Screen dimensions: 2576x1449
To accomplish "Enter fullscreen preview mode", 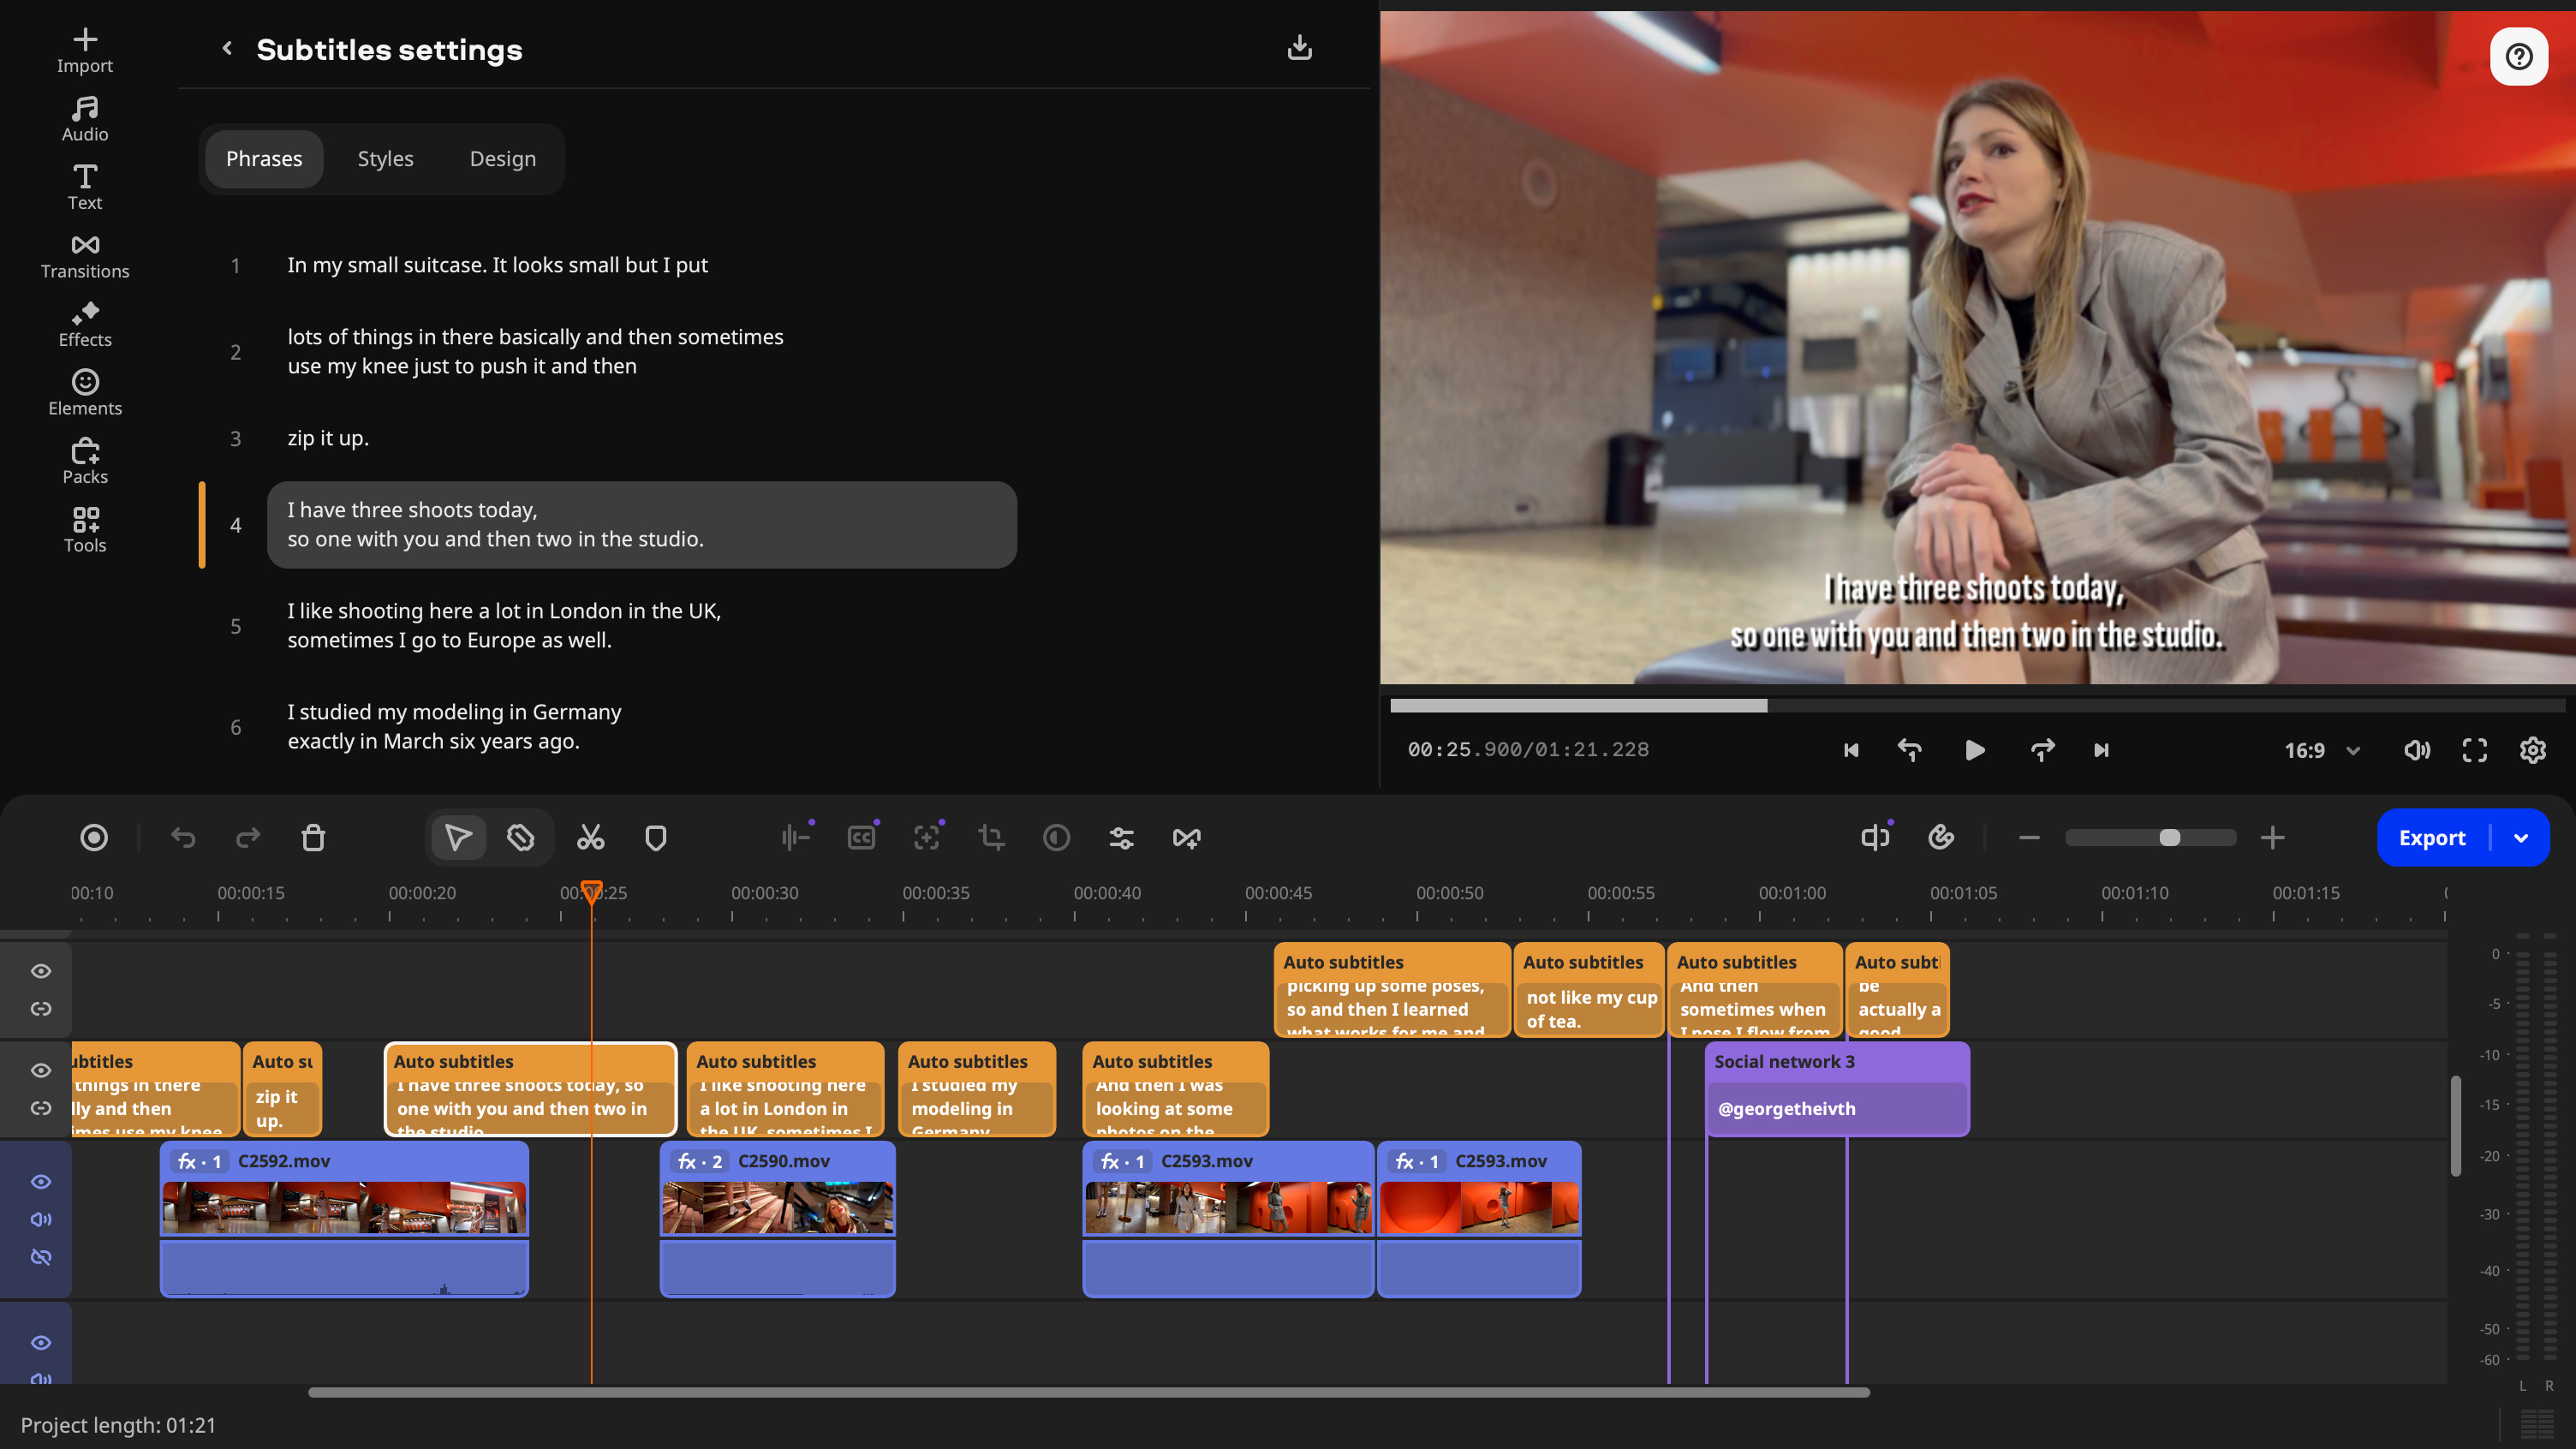I will 2474,750.
